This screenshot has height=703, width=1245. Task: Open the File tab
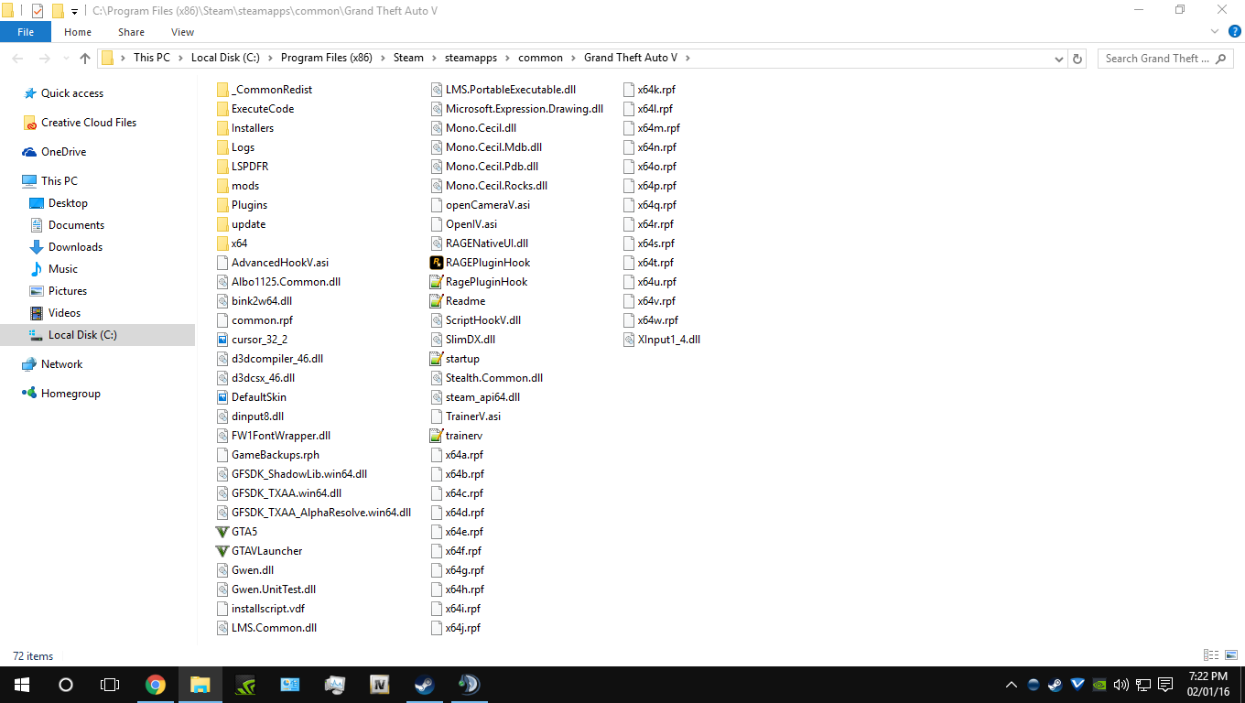[26, 32]
